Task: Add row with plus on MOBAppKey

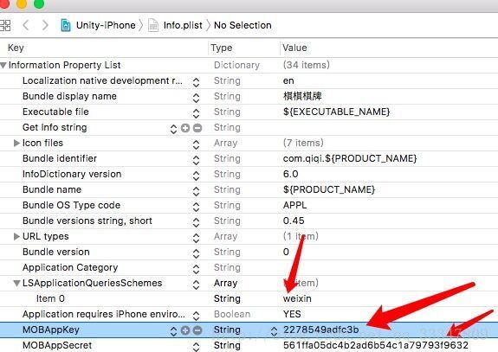Action: click(185, 330)
